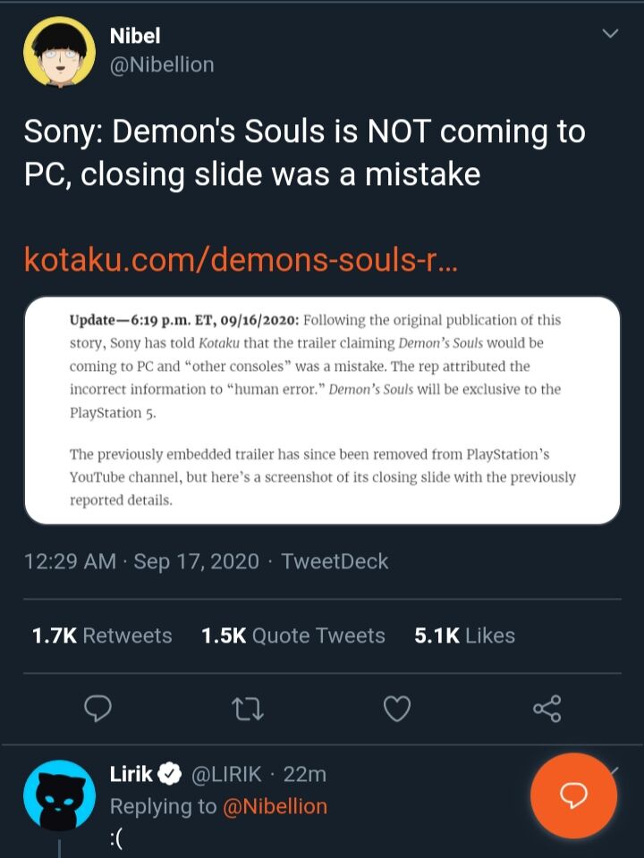This screenshot has width=644, height=858.
Task: Tap Lirik's verified badge
Action: pyautogui.click(x=170, y=774)
